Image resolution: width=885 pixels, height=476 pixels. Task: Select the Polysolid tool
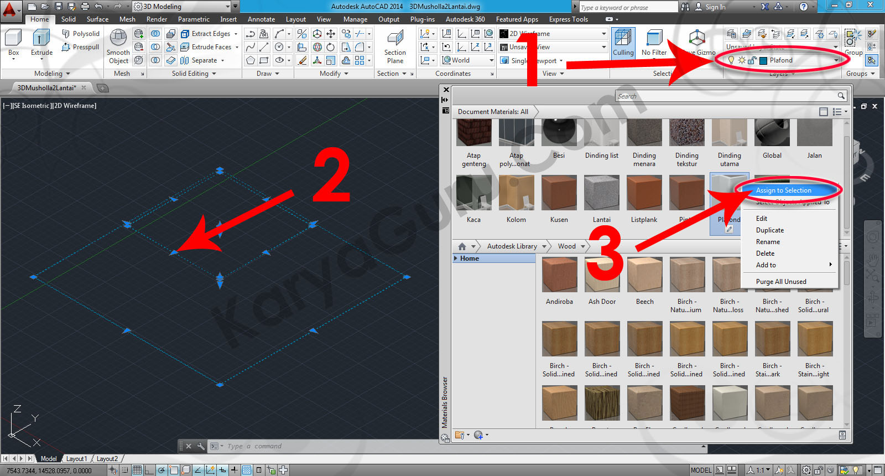tap(81, 34)
